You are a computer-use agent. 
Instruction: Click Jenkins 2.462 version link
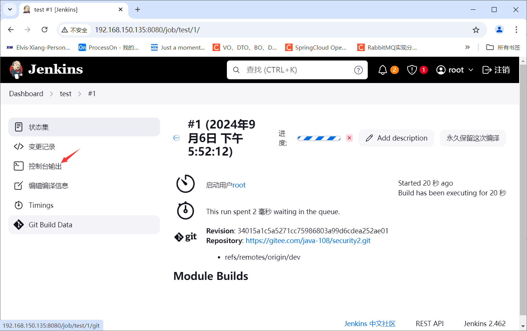pos(485,323)
